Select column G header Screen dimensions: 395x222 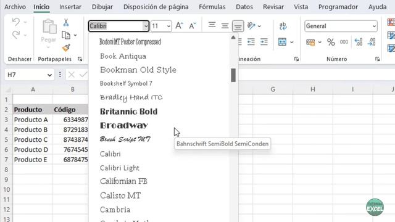(x=273, y=89)
